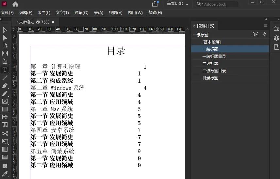Click the Share upload icon
The width and height of the screenshot is (280, 179).
[x=155, y=4]
